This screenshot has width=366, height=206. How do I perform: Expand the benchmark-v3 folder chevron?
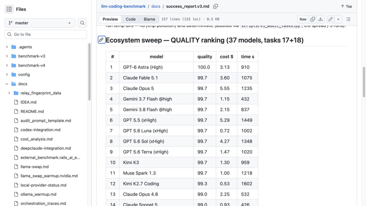coord(7,56)
